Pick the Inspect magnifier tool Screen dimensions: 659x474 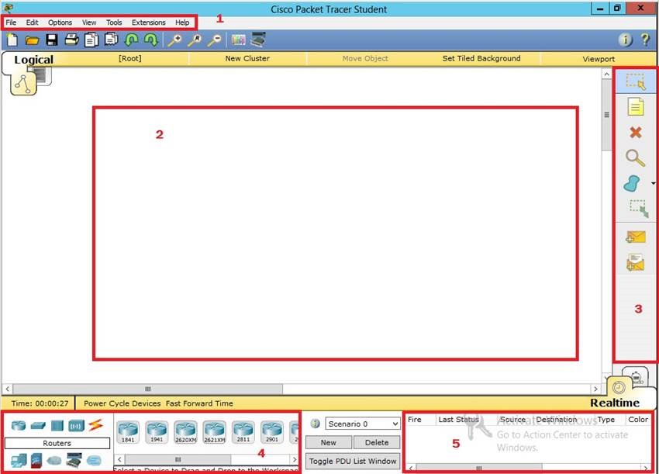click(x=635, y=158)
